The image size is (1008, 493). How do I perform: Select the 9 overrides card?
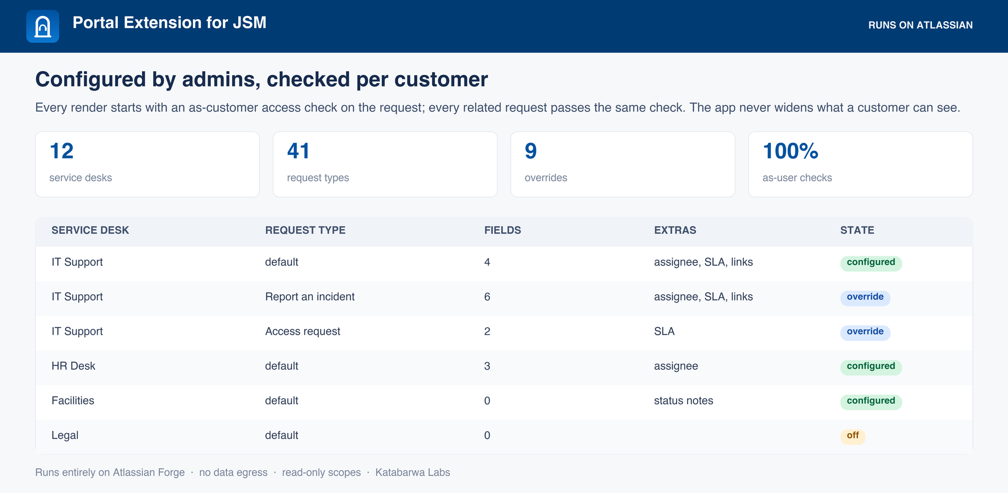click(623, 164)
